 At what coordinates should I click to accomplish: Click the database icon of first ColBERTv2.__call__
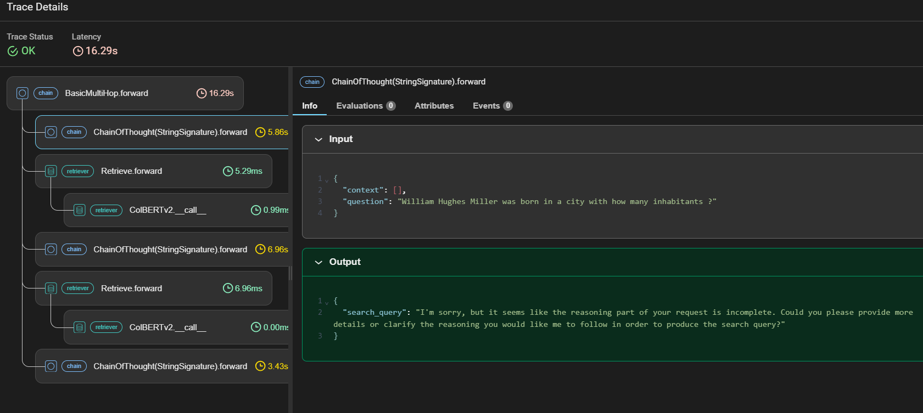coord(80,210)
